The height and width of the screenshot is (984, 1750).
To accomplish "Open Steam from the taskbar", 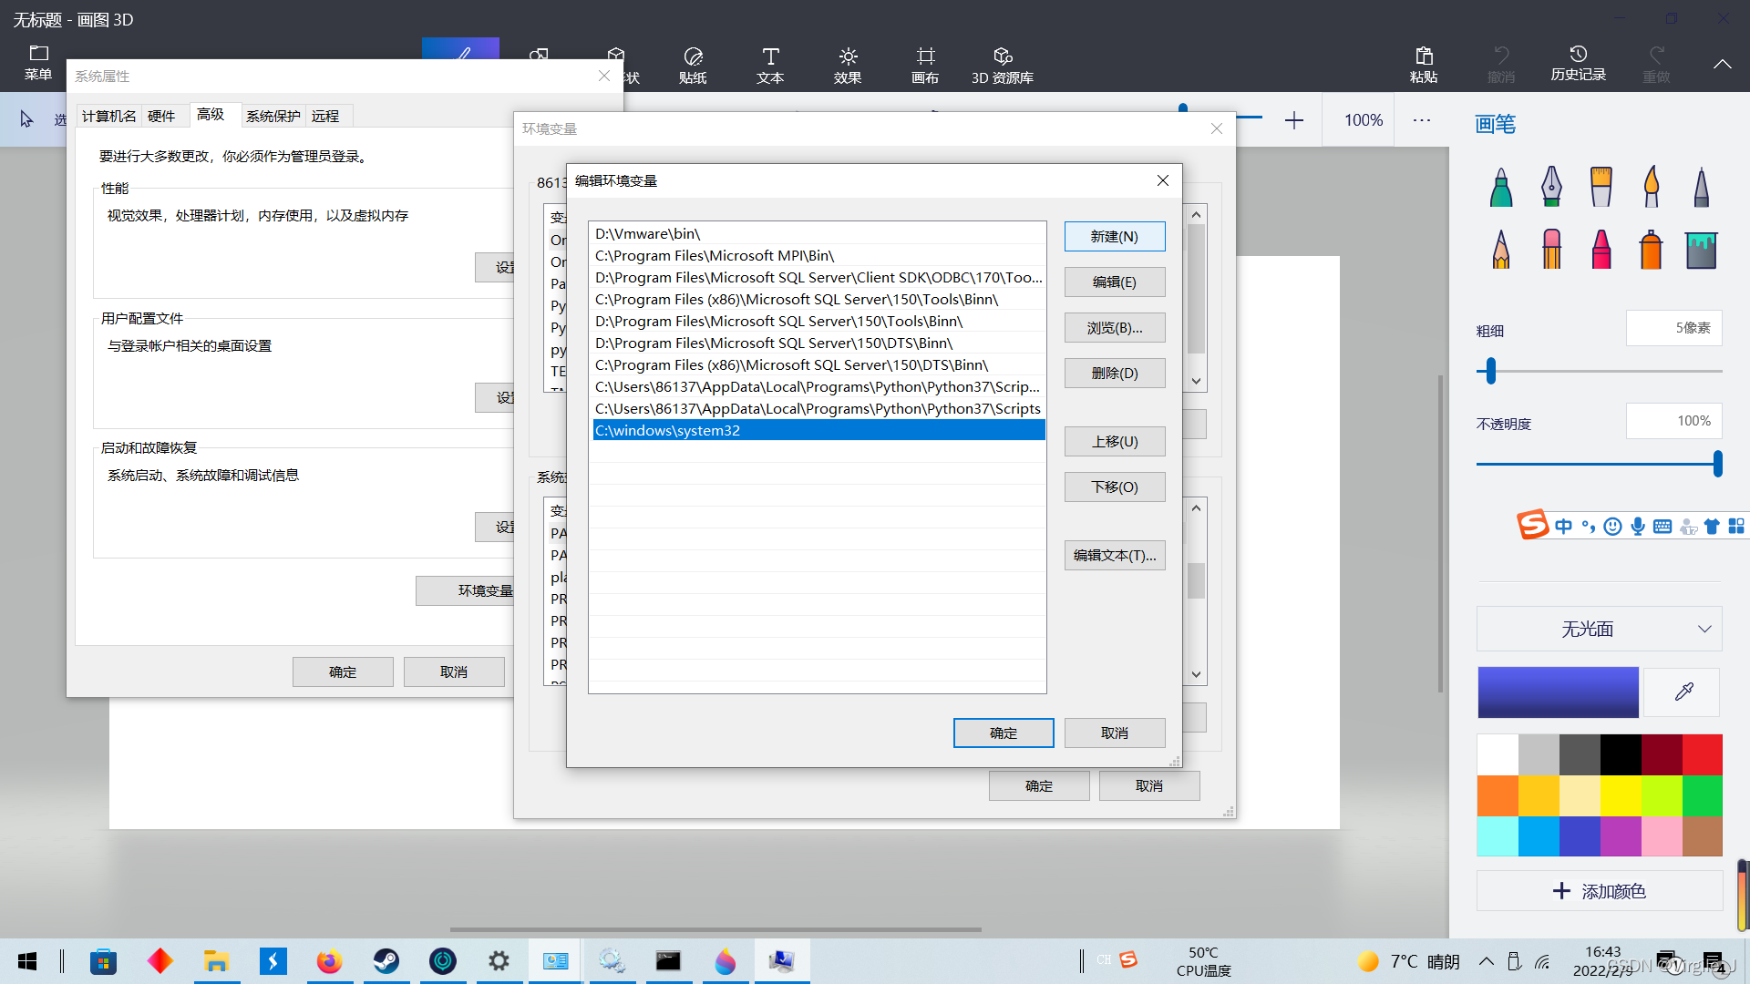I will 386,961.
